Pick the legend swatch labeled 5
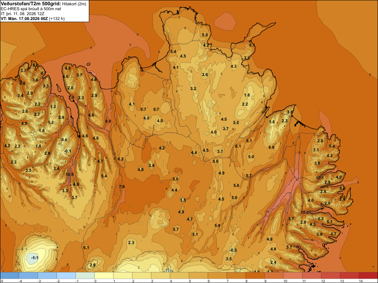 tap(198, 275)
